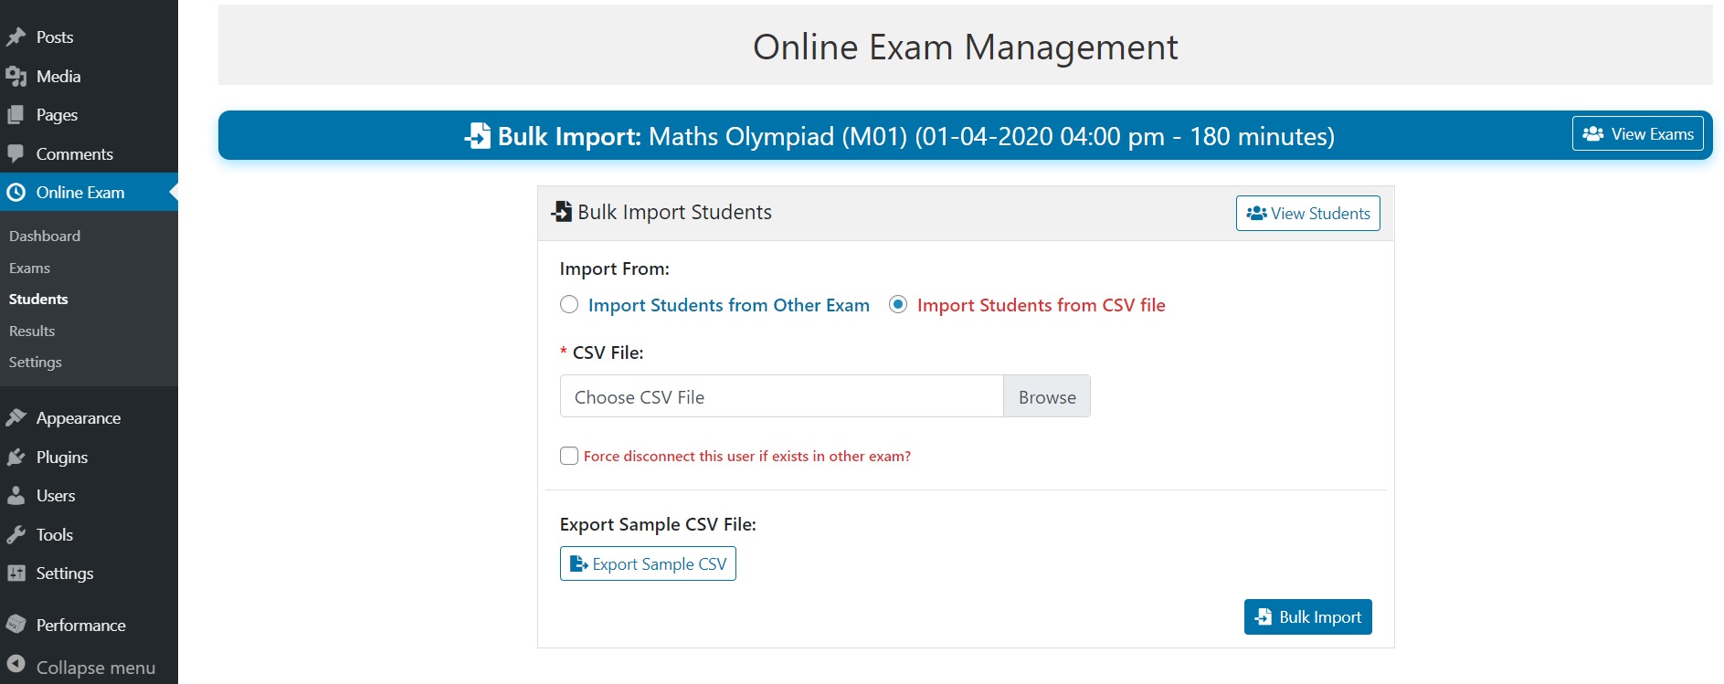Click the Performance icon
Screen dimensions: 1724x684
pyautogui.click(x=18, y=625)
